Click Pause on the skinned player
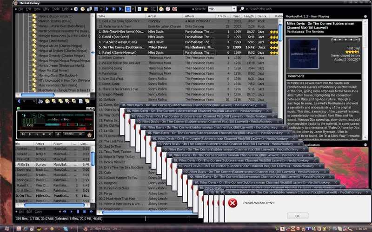The width and height of the screenshot is (372, 232). point(37,134)
